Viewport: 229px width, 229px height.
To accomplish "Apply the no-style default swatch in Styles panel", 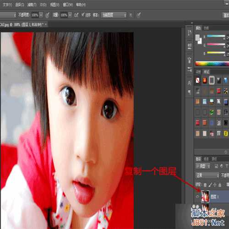I will (x=197, y=80).
